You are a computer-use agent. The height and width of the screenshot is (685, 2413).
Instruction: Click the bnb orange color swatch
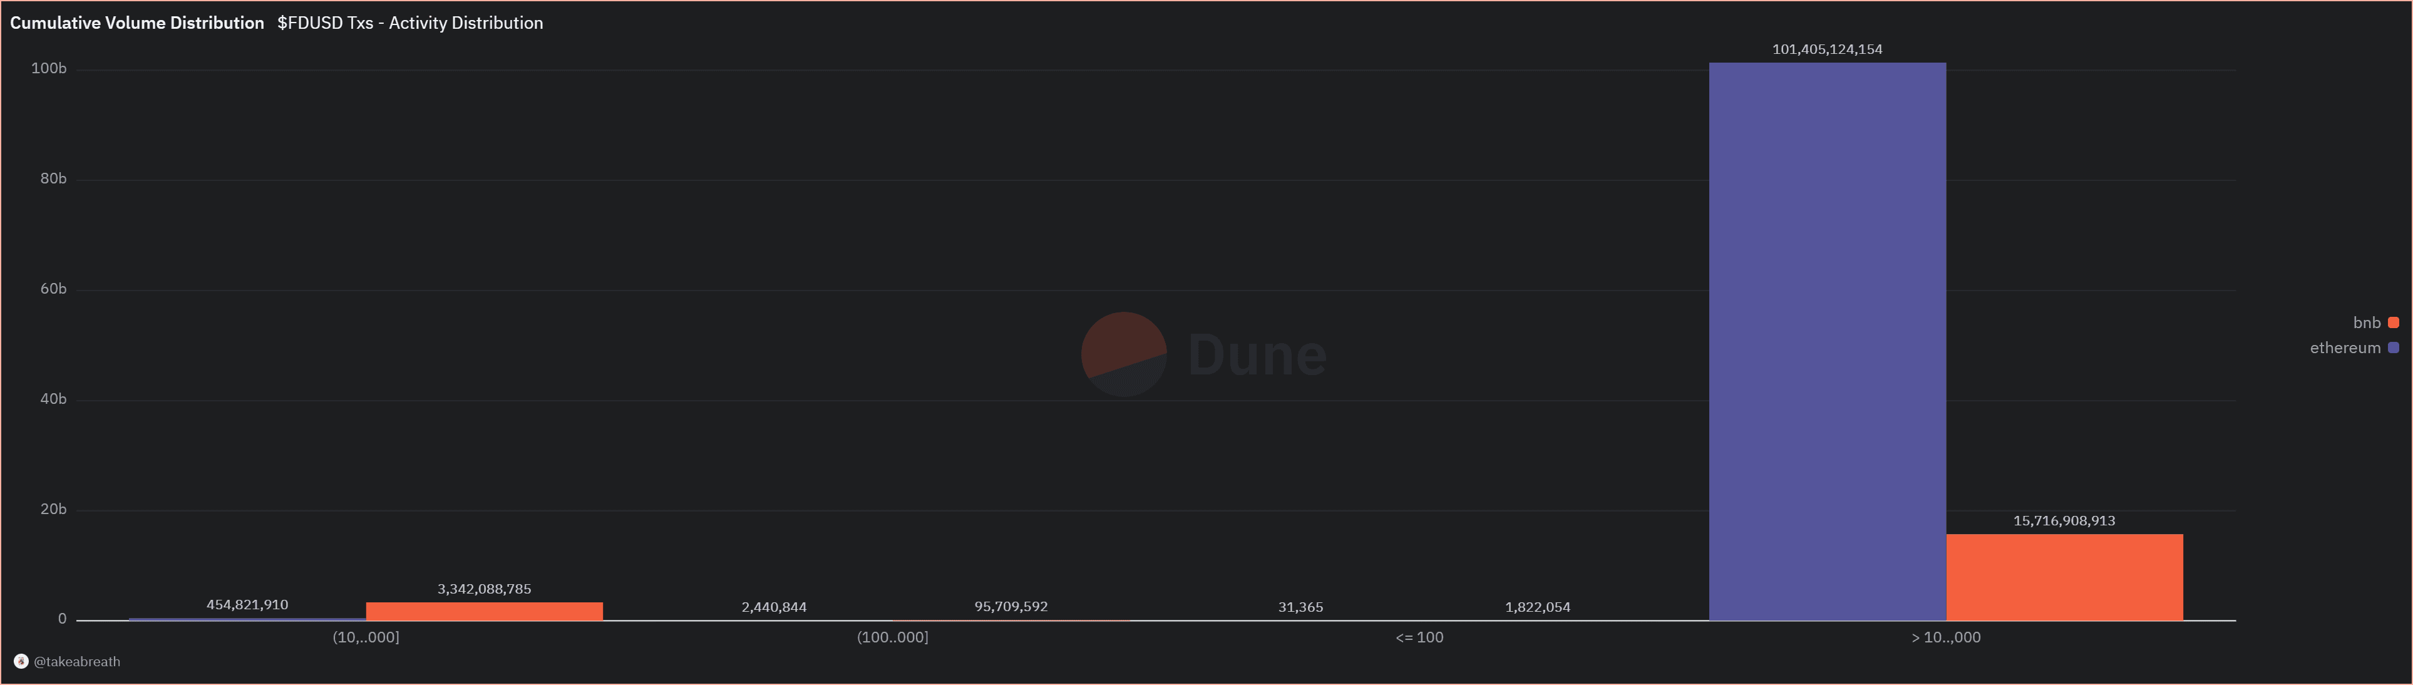[2394, 322]
